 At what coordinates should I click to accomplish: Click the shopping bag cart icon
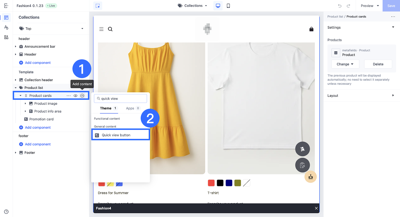pos(311,29)
